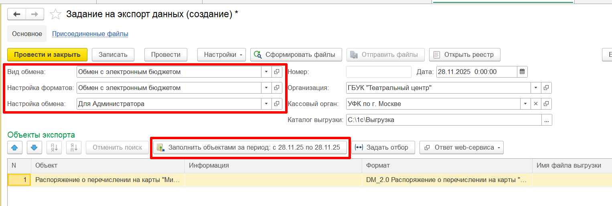Open Организация item form icon
Image resolution: width=612 pixels, height=206 pixels.
click(546, 88)
